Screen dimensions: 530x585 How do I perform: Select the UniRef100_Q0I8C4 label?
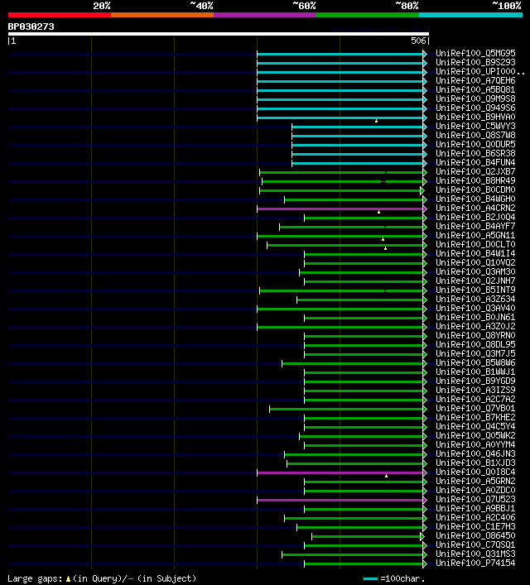pos(475,472)
